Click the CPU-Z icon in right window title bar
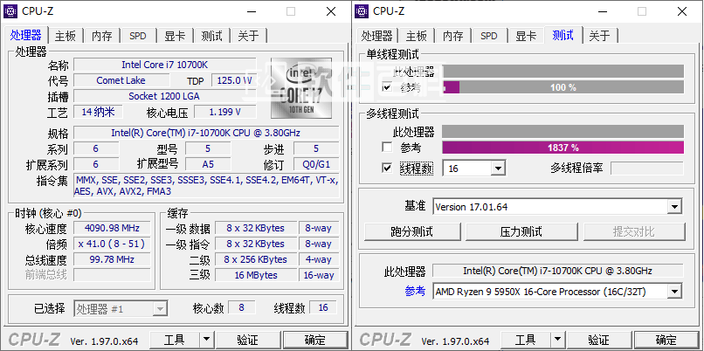Viewport: 704px width, 351px height. coord(362,10)
